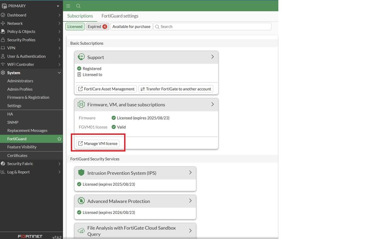Expand the Security Fabric menu chevron
This screenshot has height=239, width=386.
60,163
